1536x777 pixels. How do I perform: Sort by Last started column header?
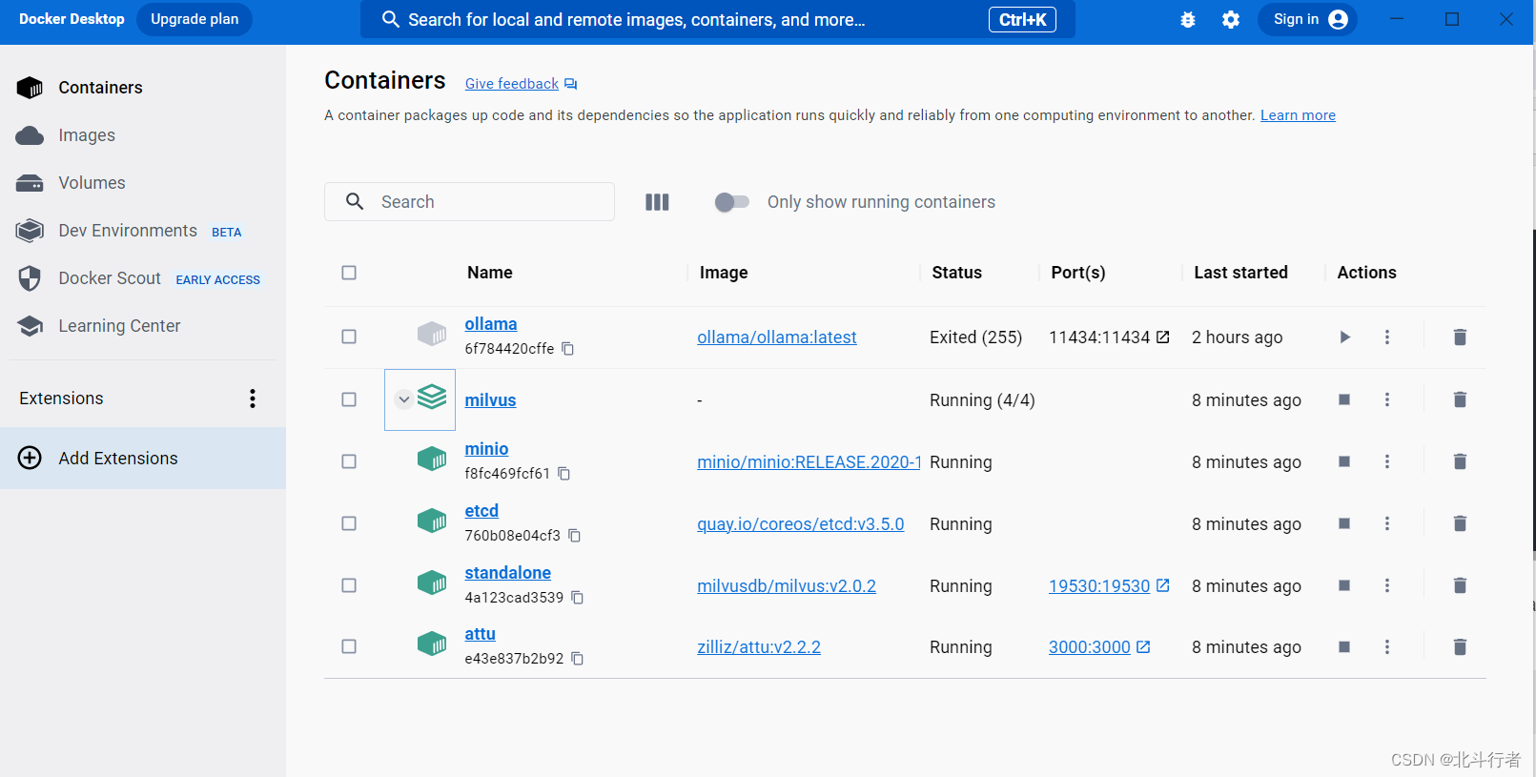pyautogui.click(x=1240, y=273)
